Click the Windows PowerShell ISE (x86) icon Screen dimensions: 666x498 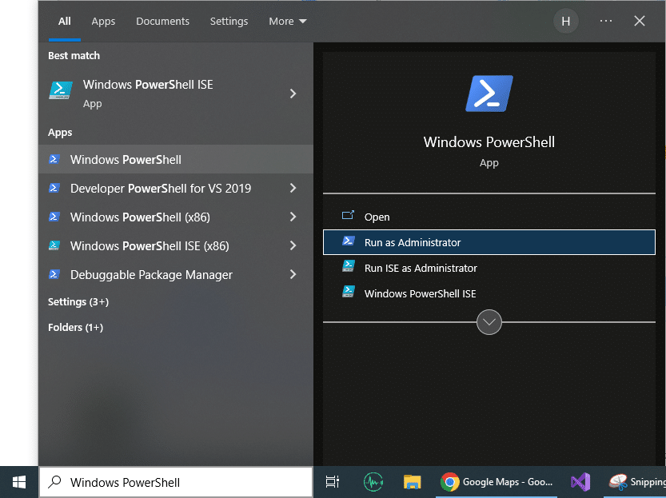54,245
